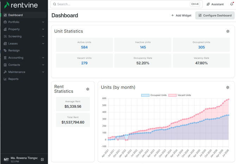Expand the Accounting menu chevron
The image size is (236, 164).
tap(43, 58)
